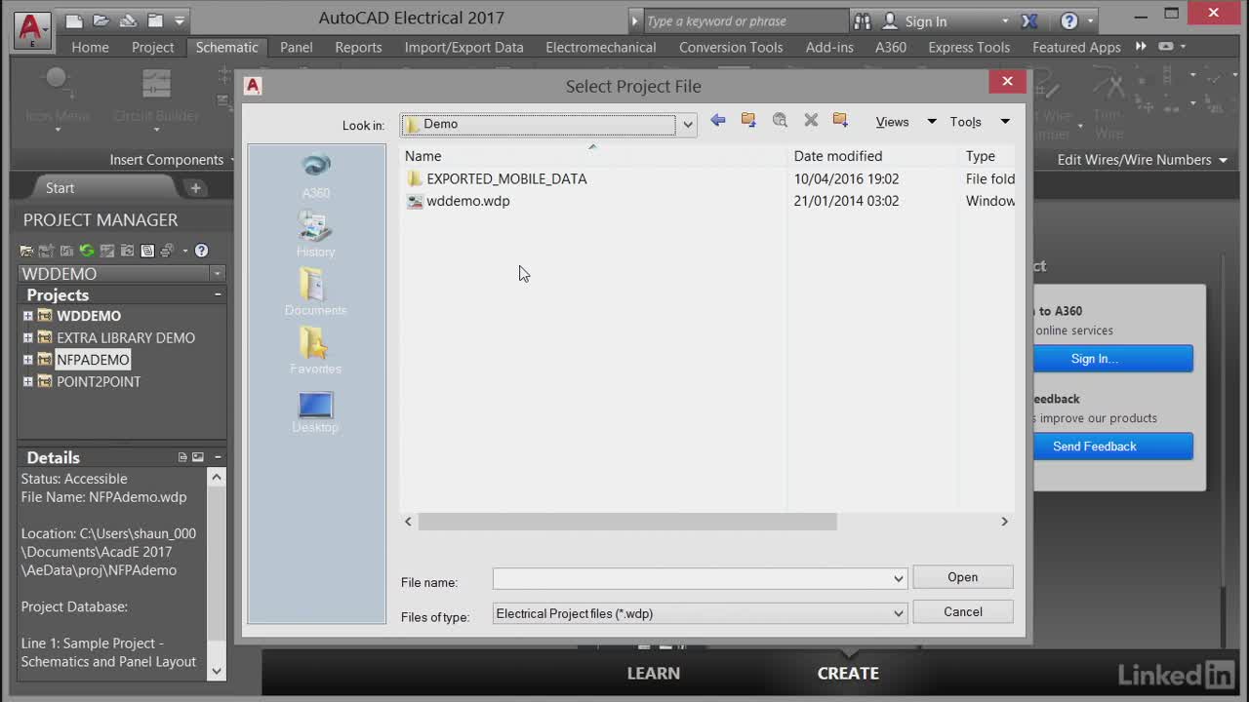This screenshot has width=1249, height=702.
Task: Click the horizontal scrollbar in the file list
Action: click(x=627, y=522)
